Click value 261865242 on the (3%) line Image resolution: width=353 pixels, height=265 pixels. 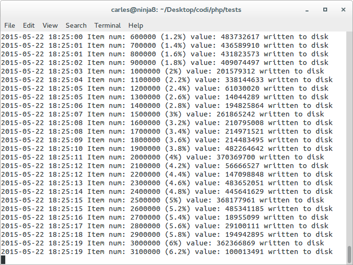point(236,114)
